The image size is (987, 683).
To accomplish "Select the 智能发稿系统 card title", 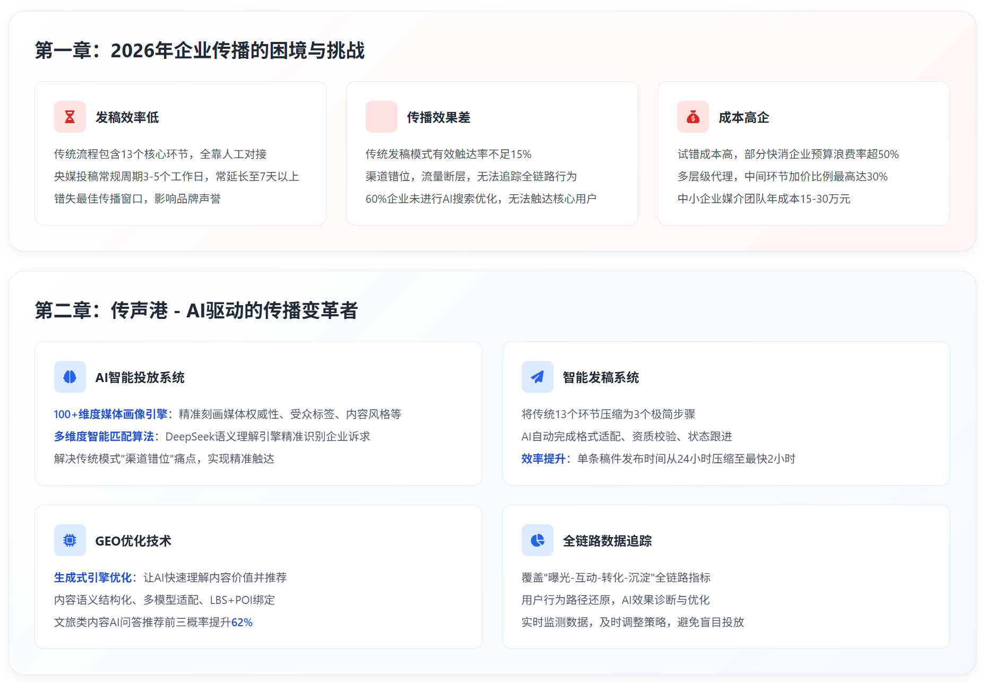I will pos(601,377).
